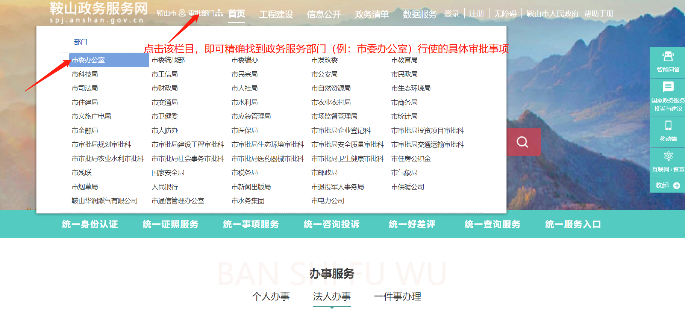
Task: Open the 移动端 mobile phone icon
Action: point(668,130)
